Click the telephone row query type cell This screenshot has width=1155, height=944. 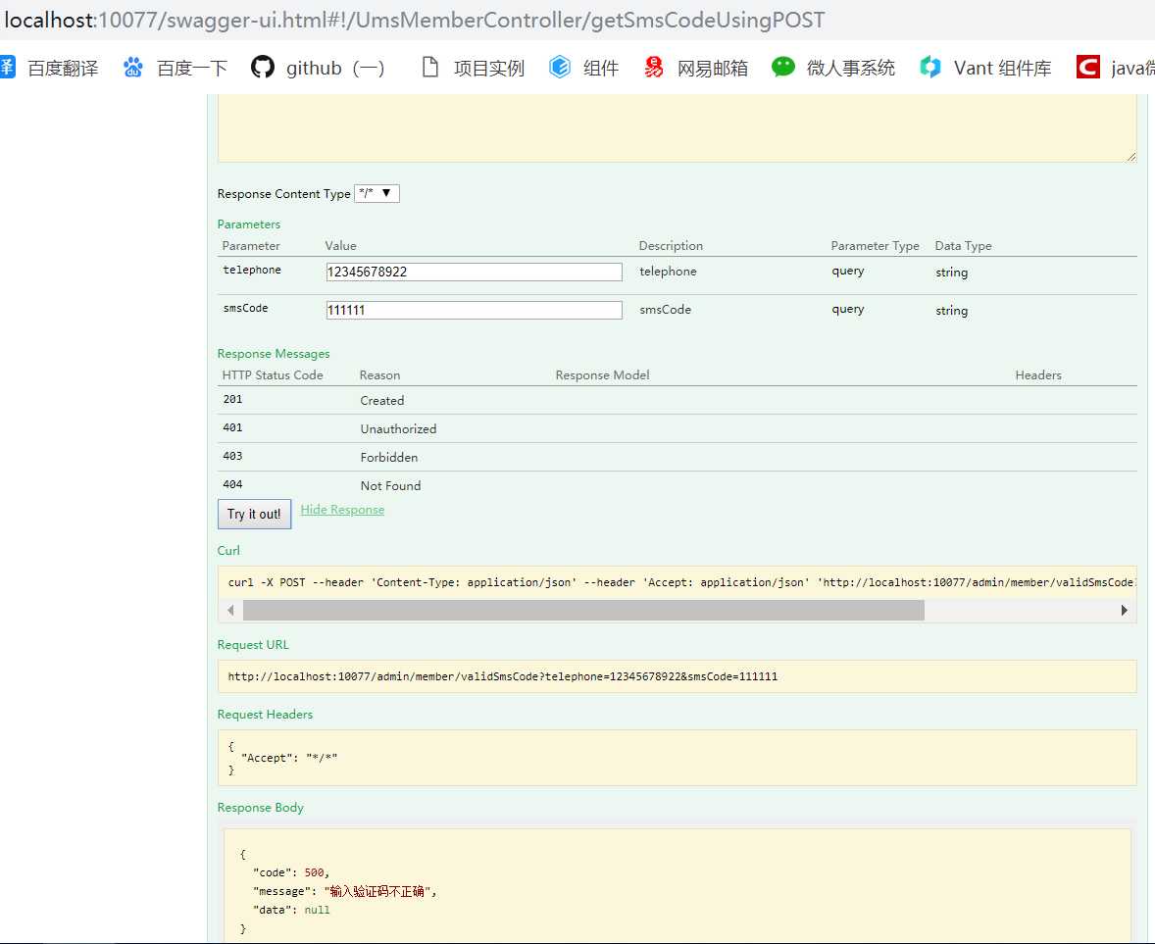coord(848,271)
